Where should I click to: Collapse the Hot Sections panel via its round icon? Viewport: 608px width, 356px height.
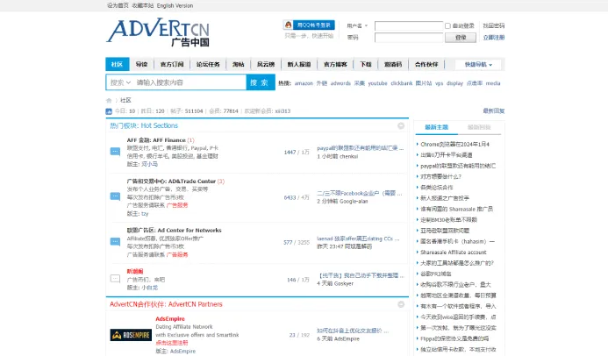point(401,125)
